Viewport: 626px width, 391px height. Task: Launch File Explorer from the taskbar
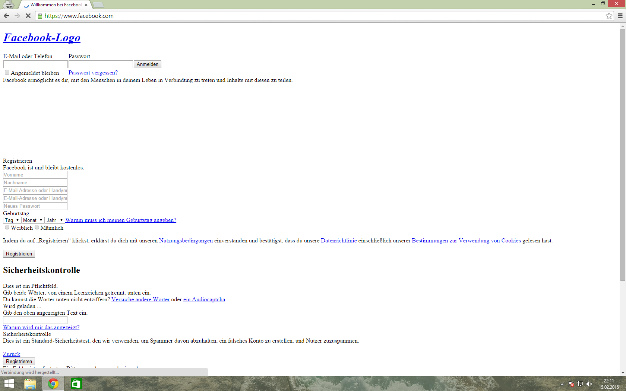click(30, 384)
